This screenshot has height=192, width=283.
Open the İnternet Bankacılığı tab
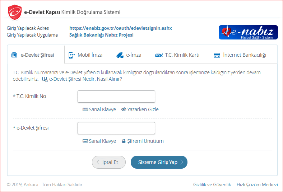(243, 55)
